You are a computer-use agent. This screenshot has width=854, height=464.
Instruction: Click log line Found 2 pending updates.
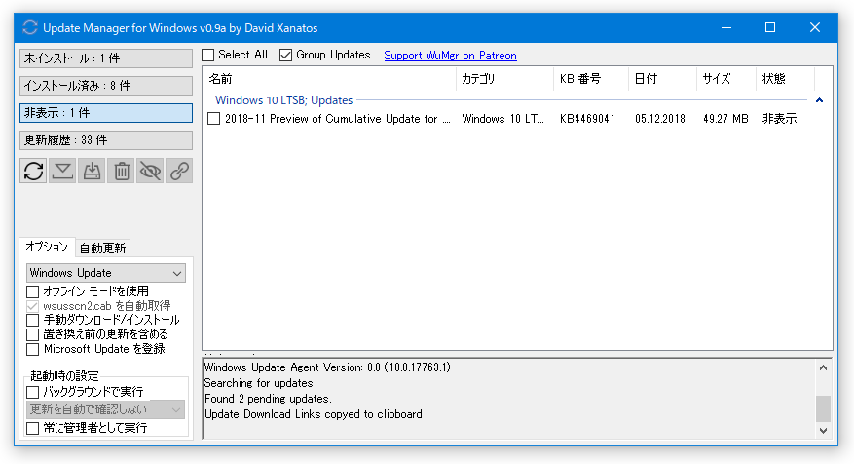coord(268,399)
